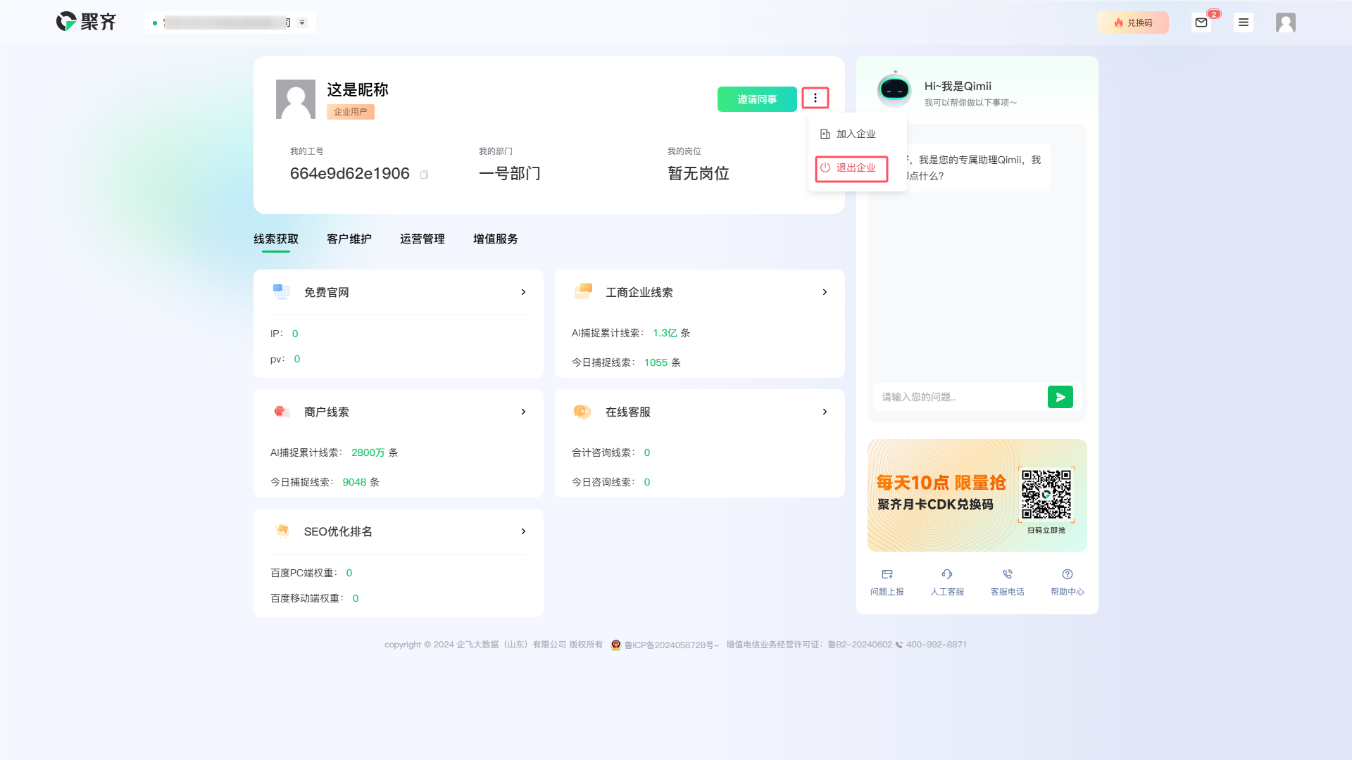Viewport: 1352px width, 760px height.
Task: Switch to the 运营管理 tab
Action: (423, 239)
